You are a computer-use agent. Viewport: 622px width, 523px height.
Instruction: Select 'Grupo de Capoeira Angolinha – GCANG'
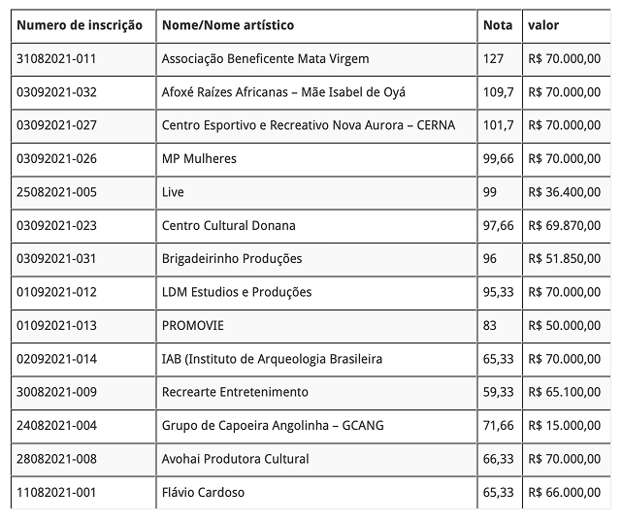point(271,426)
